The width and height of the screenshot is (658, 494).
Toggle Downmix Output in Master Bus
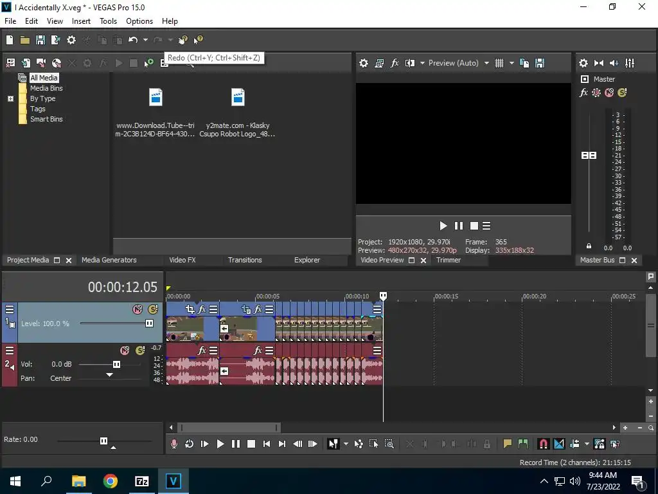(599, 63)
